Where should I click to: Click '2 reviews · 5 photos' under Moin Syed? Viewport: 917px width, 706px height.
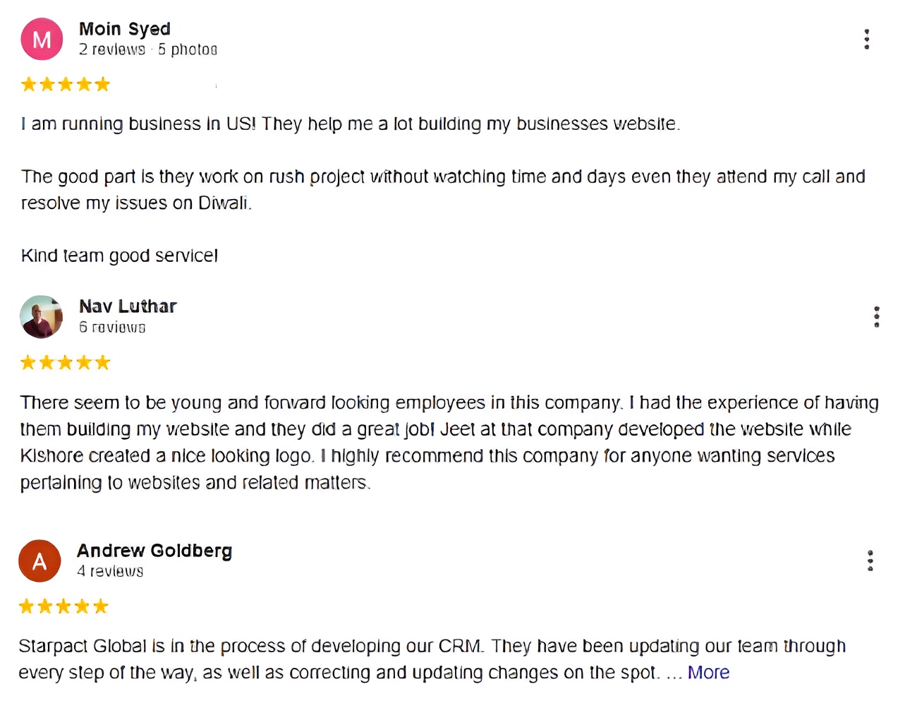pyautogui.click(x=148, y=49)
